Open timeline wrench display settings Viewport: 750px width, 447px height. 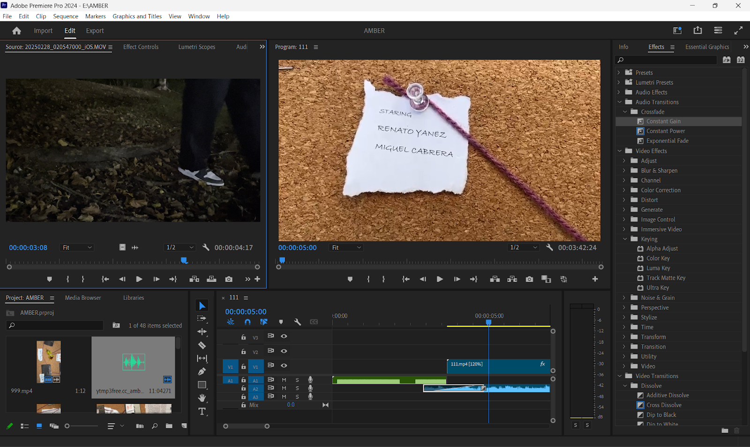(297, 322)
